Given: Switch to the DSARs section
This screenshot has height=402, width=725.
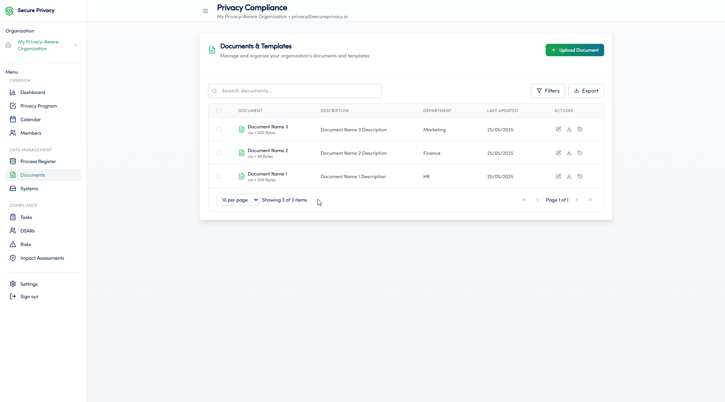Looking at the screenshot, I should click(27, 231).
